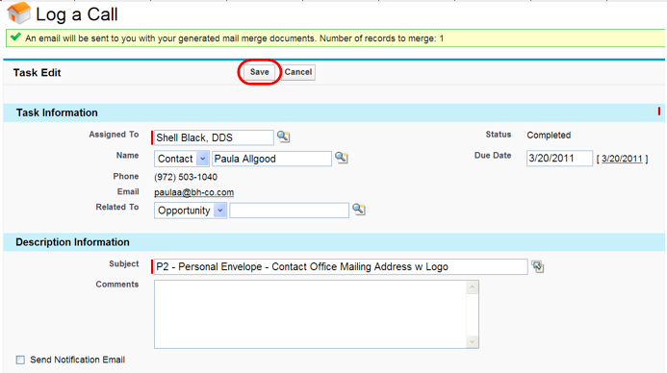Screen dimensions: 667x373
Task: Click the Cancel button
Action: tap(298, 72)
